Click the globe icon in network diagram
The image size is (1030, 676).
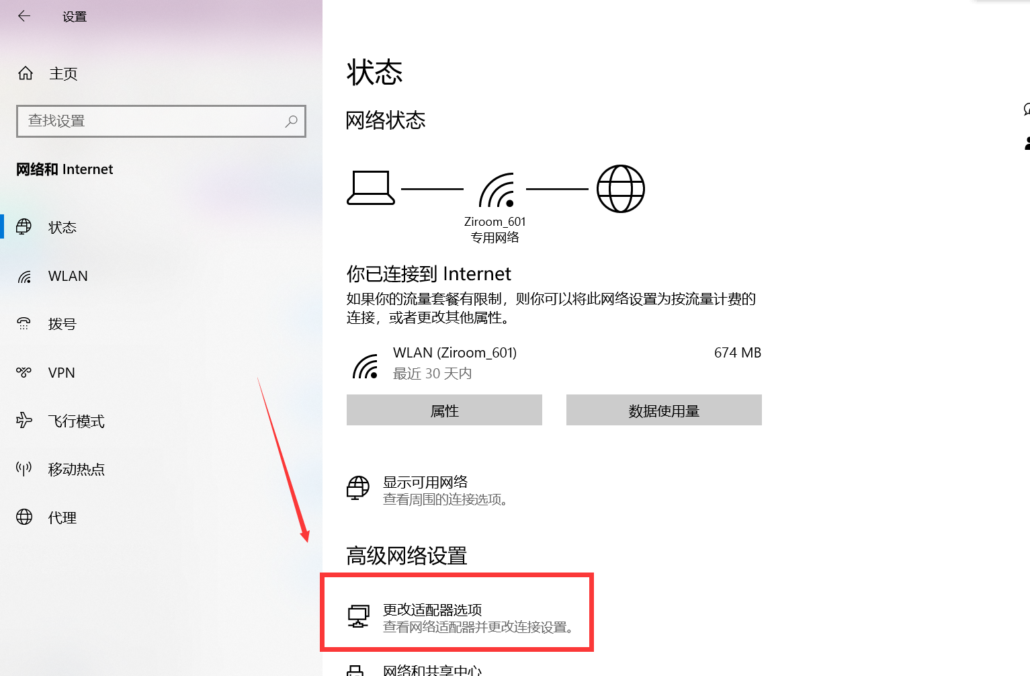621,189
